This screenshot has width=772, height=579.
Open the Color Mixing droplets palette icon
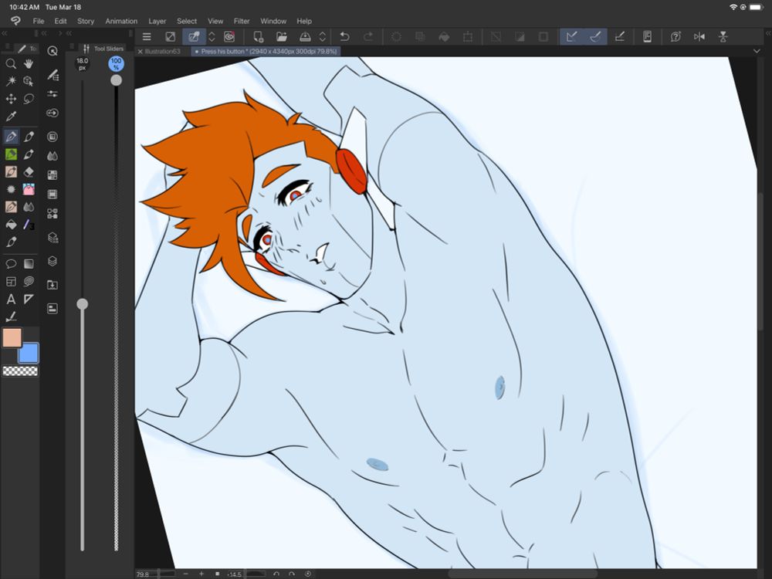coord(52,156)
